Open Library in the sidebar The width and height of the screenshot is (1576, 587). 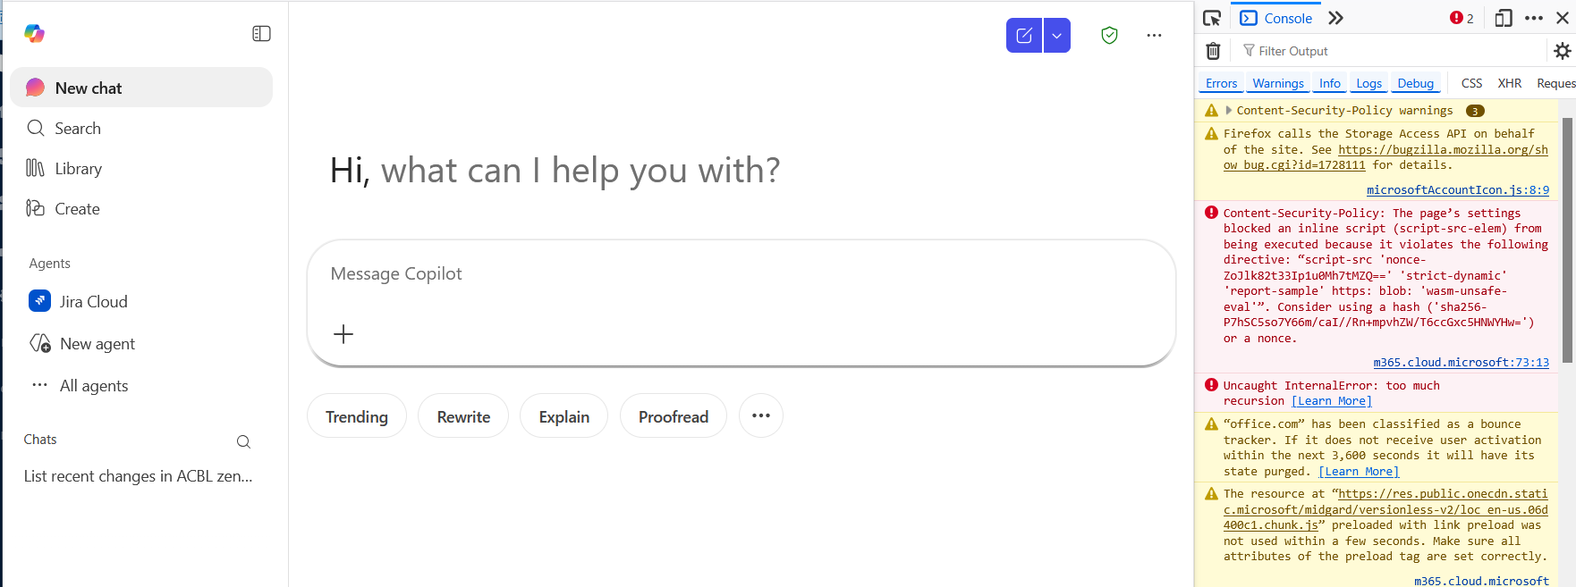(x=78, y=169)
